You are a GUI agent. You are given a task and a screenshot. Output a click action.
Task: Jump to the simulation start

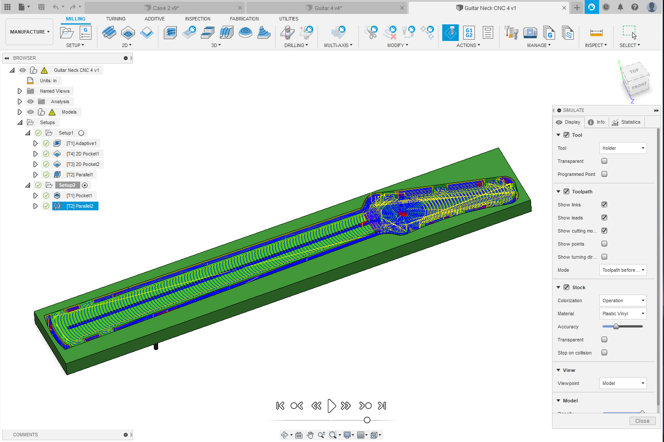click(280, 406)
